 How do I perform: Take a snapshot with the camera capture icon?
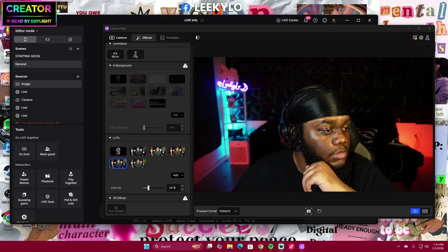click(x=309, y=211)
